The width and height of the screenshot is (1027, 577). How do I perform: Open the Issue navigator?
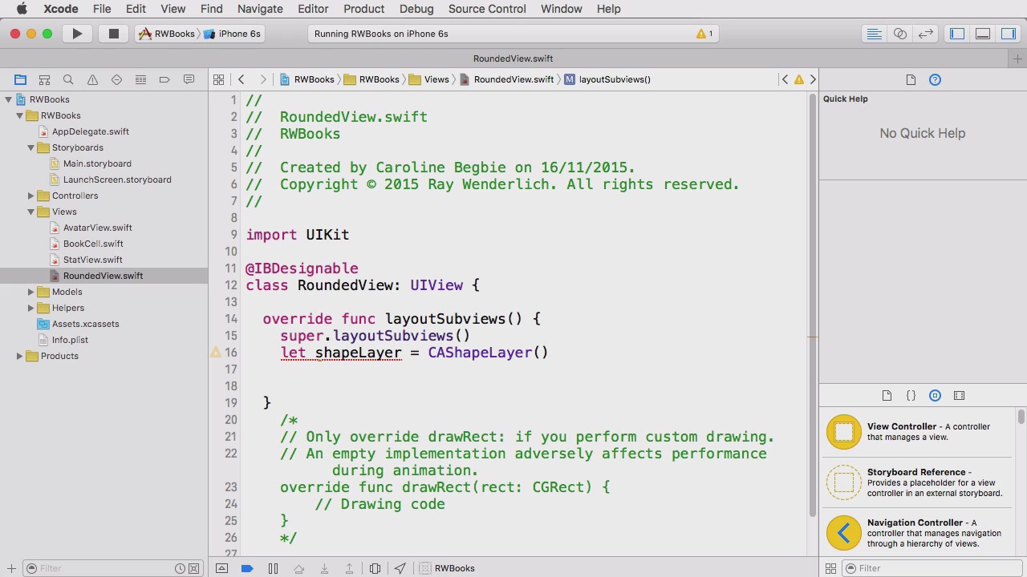coord(92,79)
